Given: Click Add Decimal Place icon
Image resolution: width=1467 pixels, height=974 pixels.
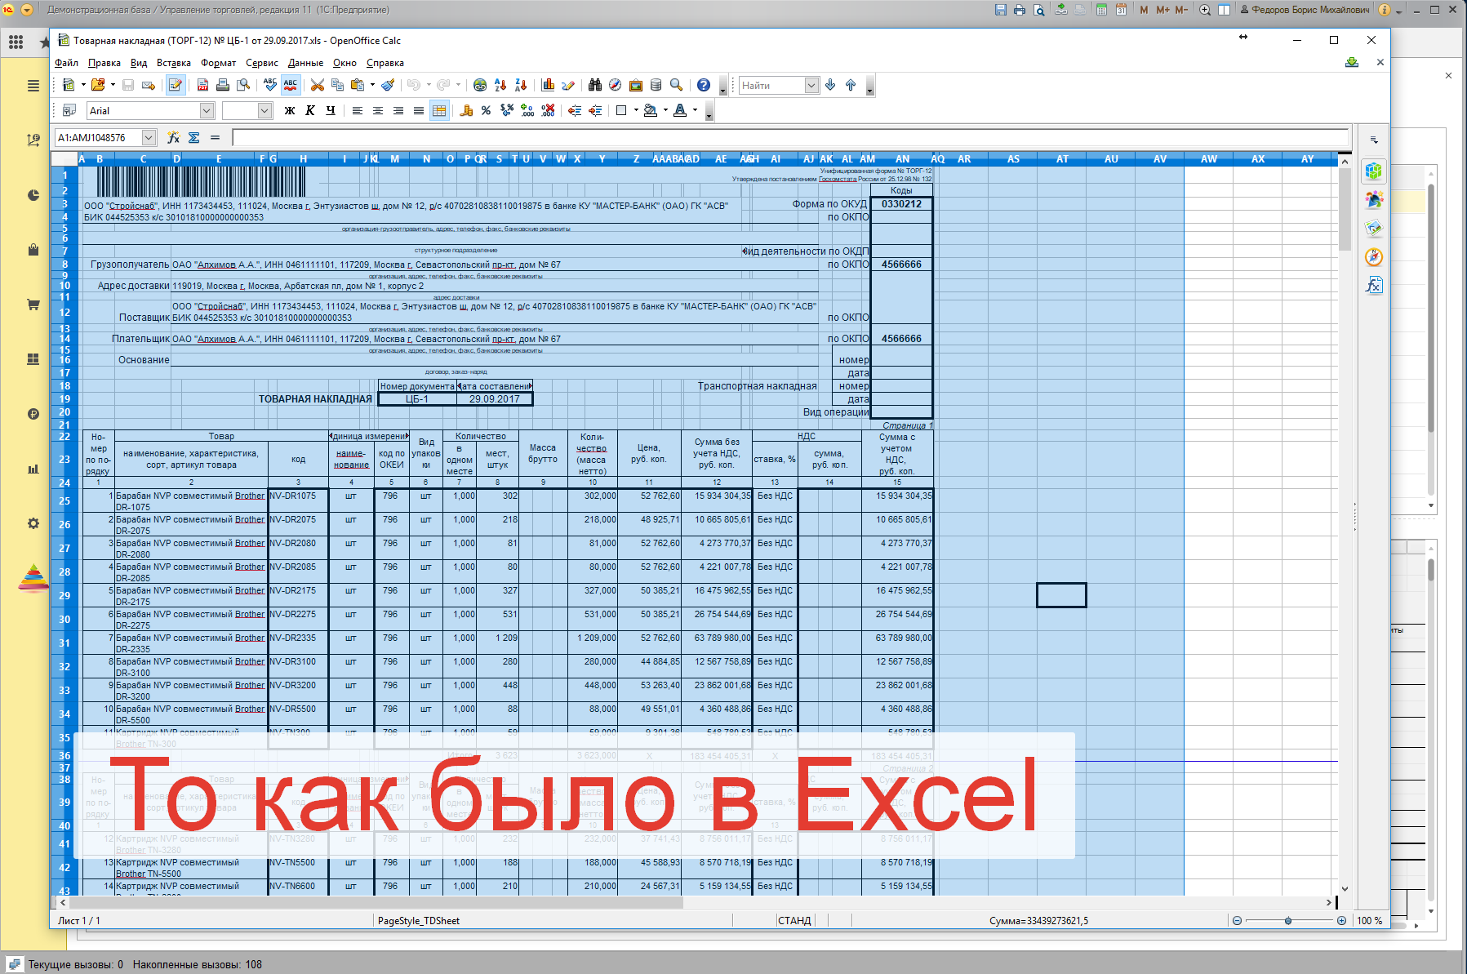Looking at the screenshot, I should (x=527, y=110).
